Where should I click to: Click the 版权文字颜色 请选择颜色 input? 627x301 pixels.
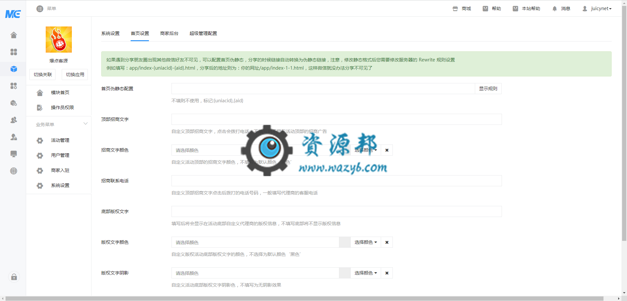tap(255, 242)
